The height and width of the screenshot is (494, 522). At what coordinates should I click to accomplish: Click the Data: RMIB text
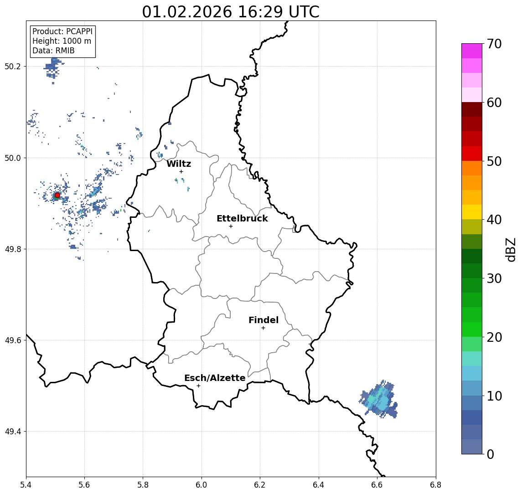click(x=53, y=51)
